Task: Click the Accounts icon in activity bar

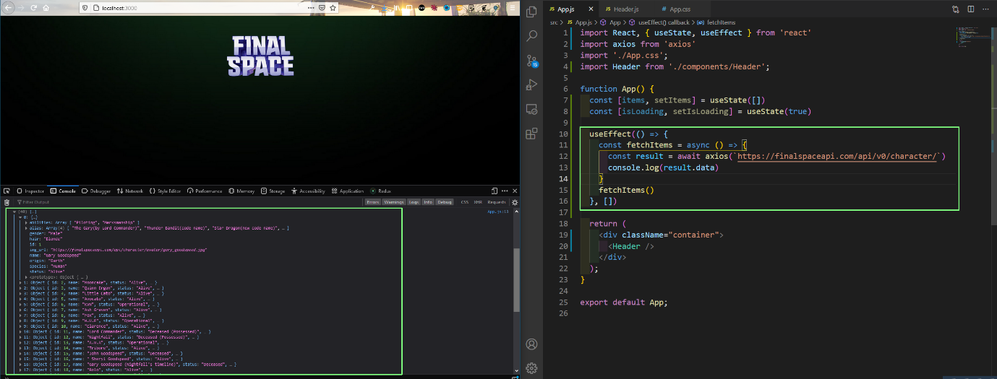Action: click(x=531, y=344)
